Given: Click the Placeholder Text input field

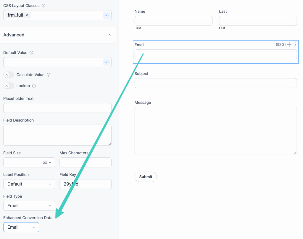Looking at the screenshot, I should pos(57,108).
